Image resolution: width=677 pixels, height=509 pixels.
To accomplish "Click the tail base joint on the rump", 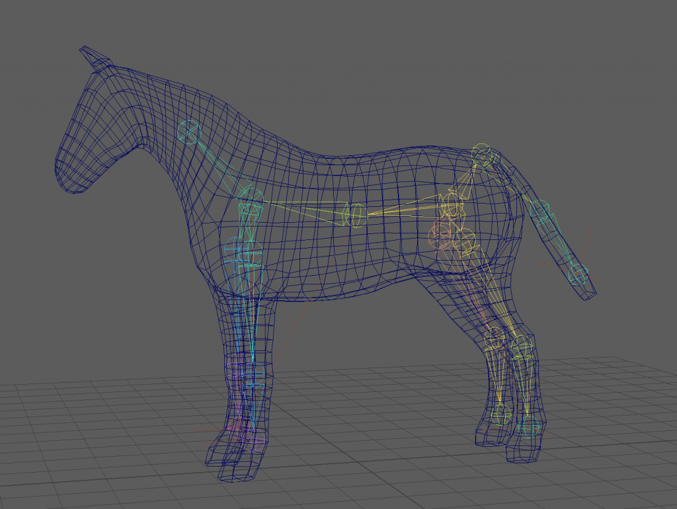I will tap(482, 155).
